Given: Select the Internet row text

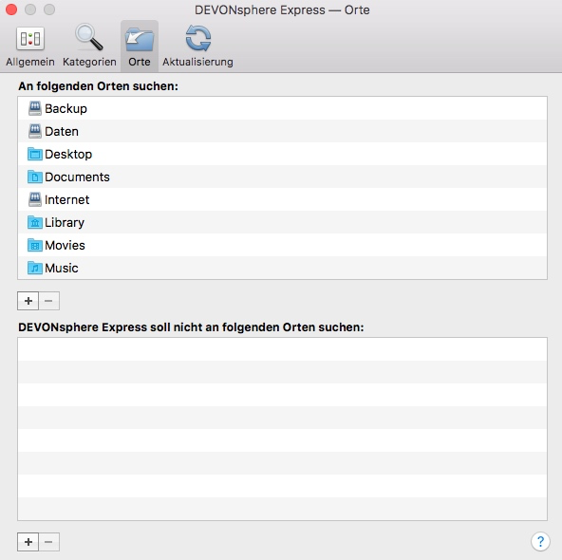Looking at the screenshot, I should tap(67, 200).
